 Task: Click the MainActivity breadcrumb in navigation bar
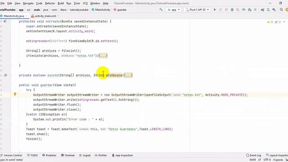click(x=101, y=10)
